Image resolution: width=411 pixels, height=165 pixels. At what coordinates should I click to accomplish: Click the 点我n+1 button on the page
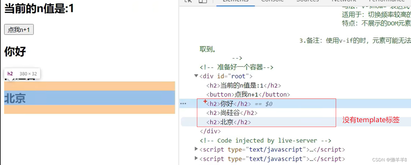[19, 30]
